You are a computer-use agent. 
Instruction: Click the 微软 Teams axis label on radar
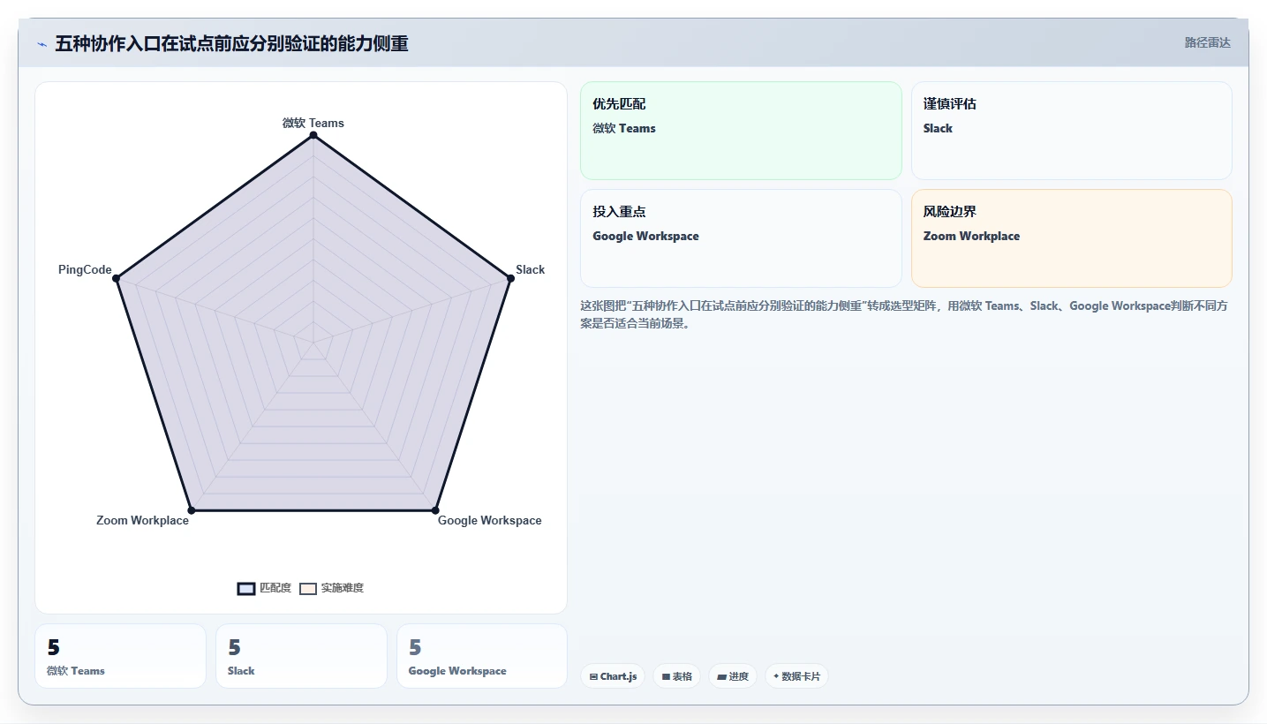coord(313,123)
